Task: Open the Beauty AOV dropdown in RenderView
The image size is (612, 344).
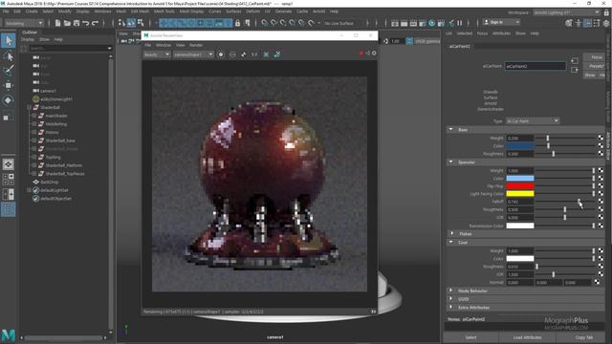Action: point(157,54)
